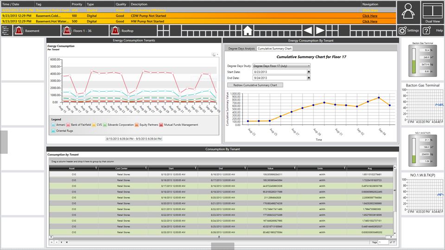
Task: Select table value 211.2864842828
Action: click(x=273, y=198)
